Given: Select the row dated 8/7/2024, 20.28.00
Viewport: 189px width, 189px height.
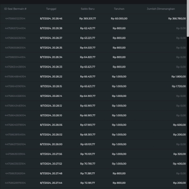Looking at the screenshot, I should coord(94,144).
